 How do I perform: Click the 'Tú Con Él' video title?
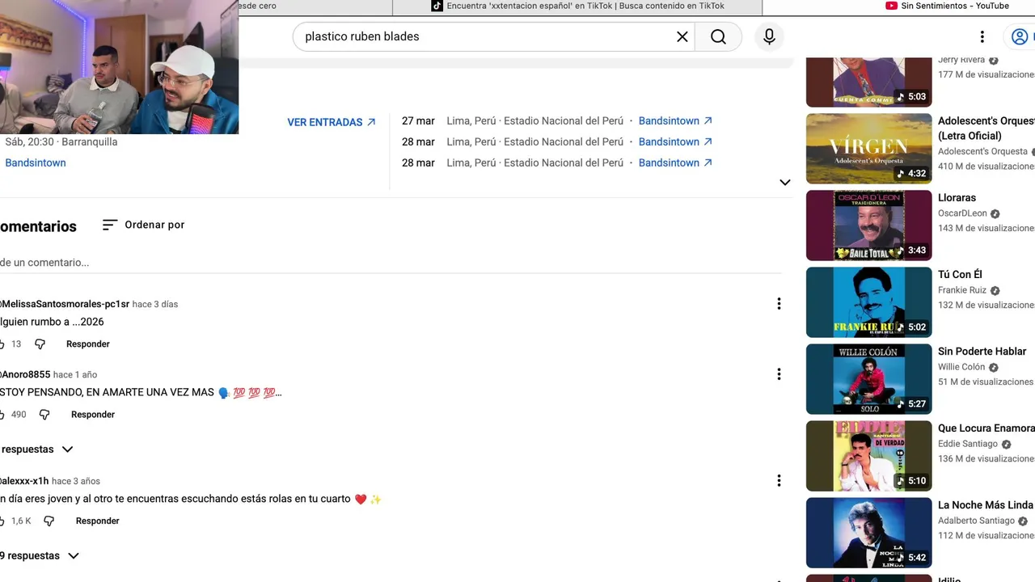[960, 275]
